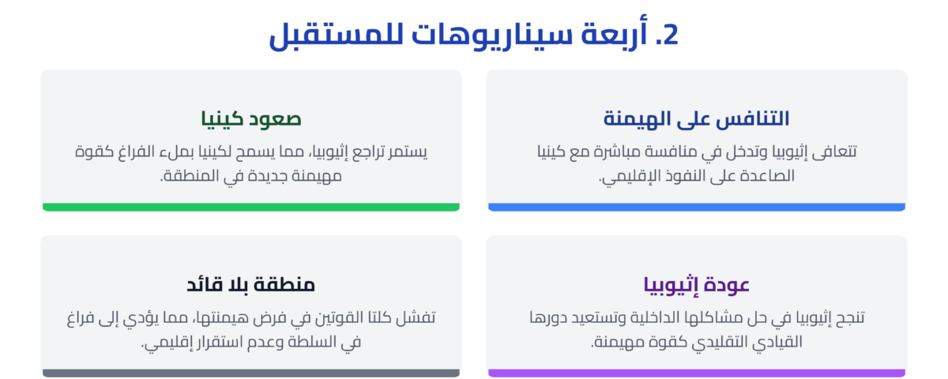The height and width of the screenshot is (379, 948).
Task: Click the line starting with يستمر تراجع إثيوبيا
Action: pos(250,151)
